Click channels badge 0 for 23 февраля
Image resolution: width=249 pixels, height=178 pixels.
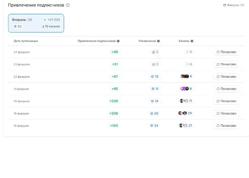click(189, 64)
